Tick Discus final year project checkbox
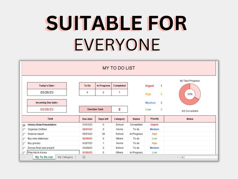The image size is (238, 179). click(24, 148)
